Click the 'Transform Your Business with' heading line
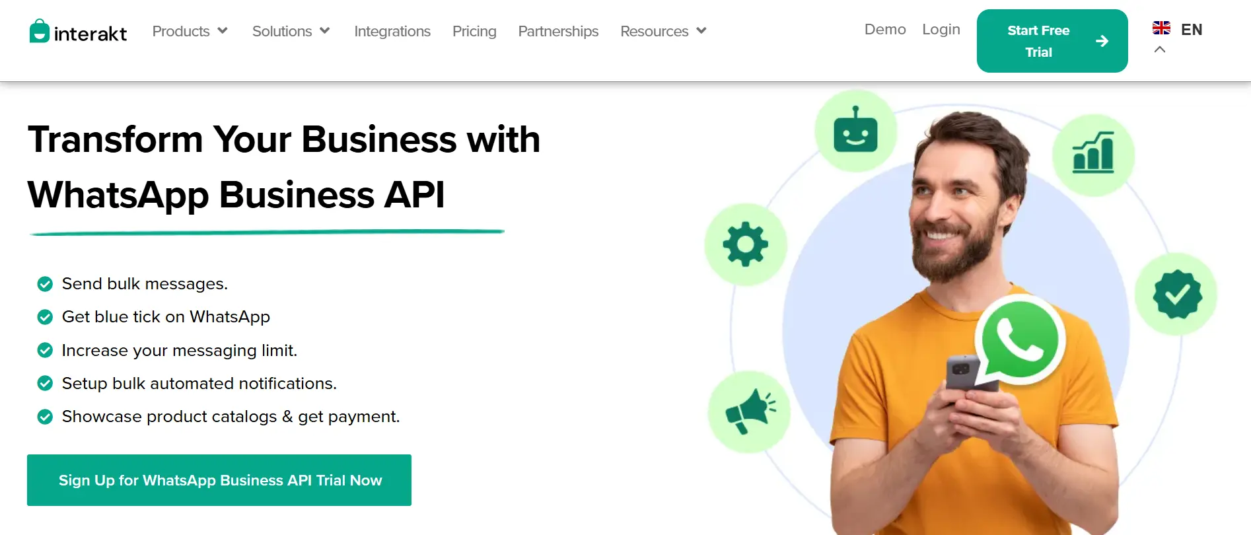Image resolution: width=1251 pixels, height=535 pixels. [x=284, y=139]
